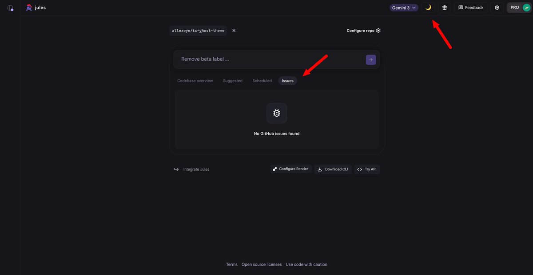Open Configure repo settings

coord(364,31)
